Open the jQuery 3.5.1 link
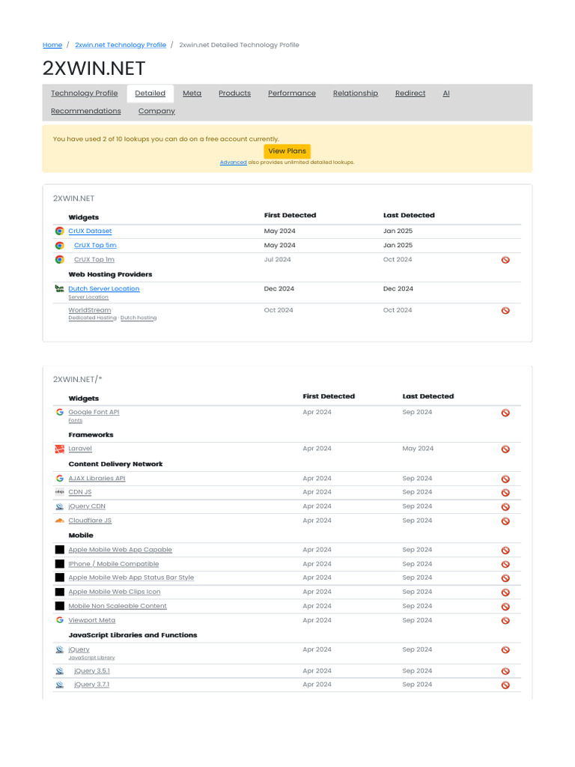Screen dimensions: 575x767 [92, 670]
